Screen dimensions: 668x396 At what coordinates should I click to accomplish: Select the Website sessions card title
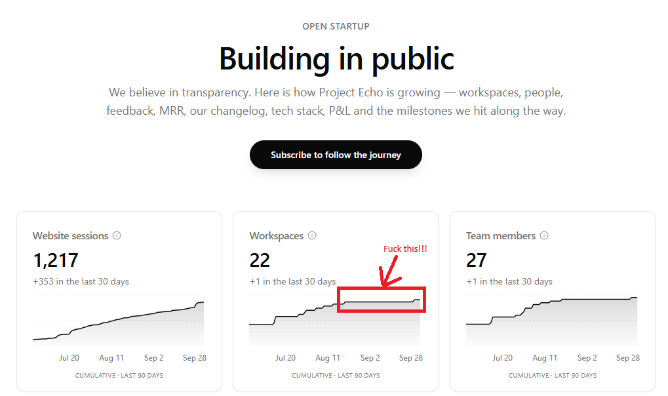click(70, 236)
